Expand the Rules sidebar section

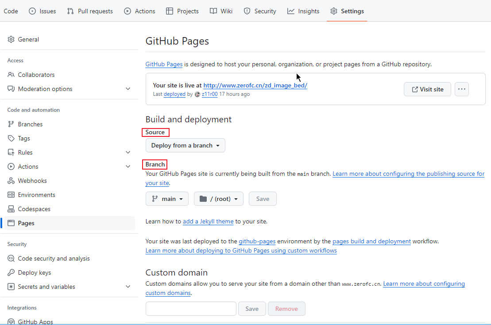click(128, 152)
